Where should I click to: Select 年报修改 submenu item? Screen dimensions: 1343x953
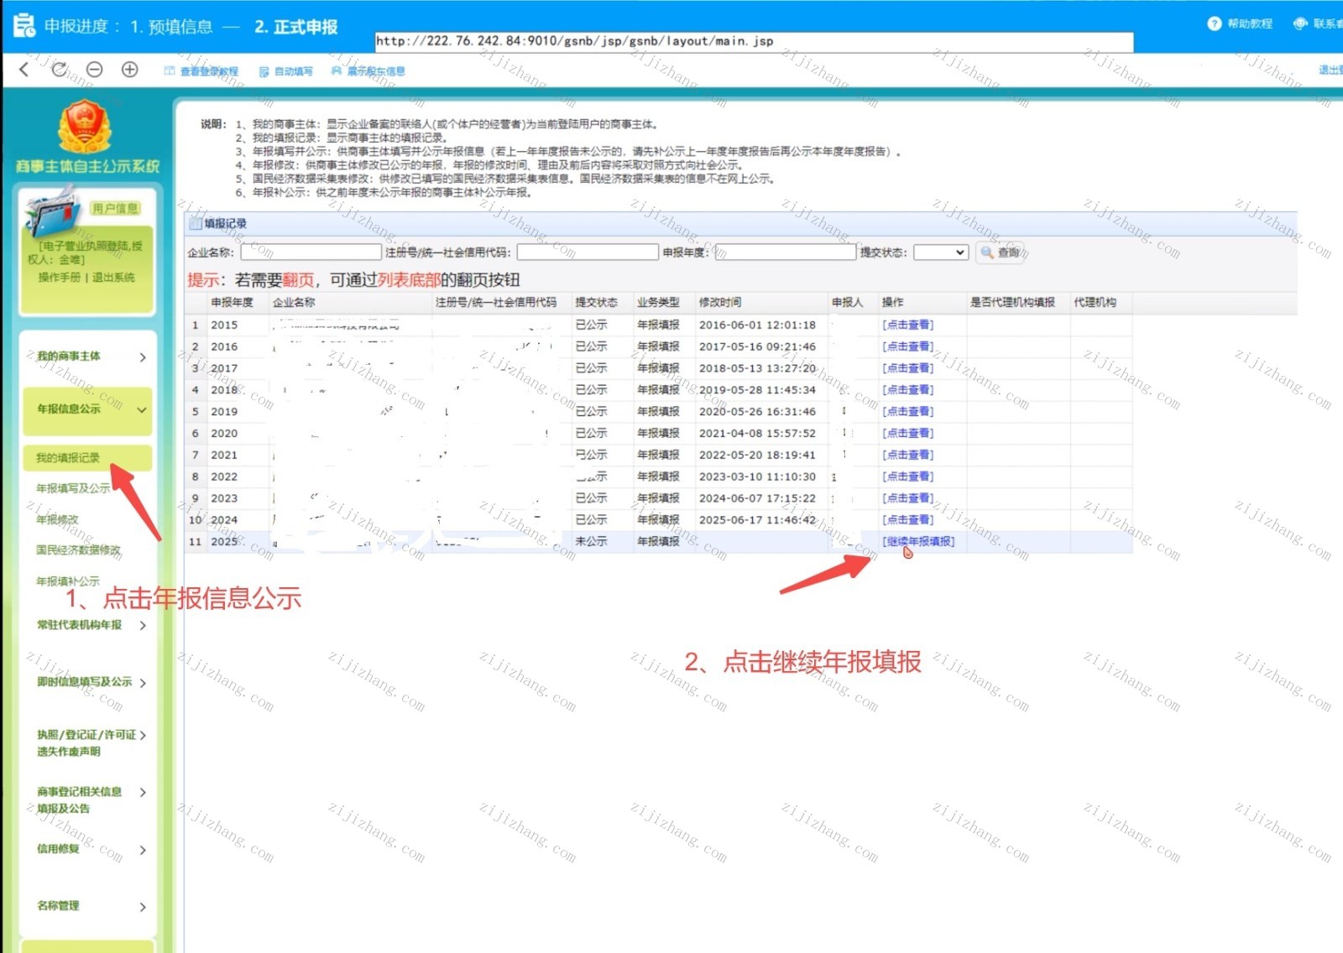[57, 519]
